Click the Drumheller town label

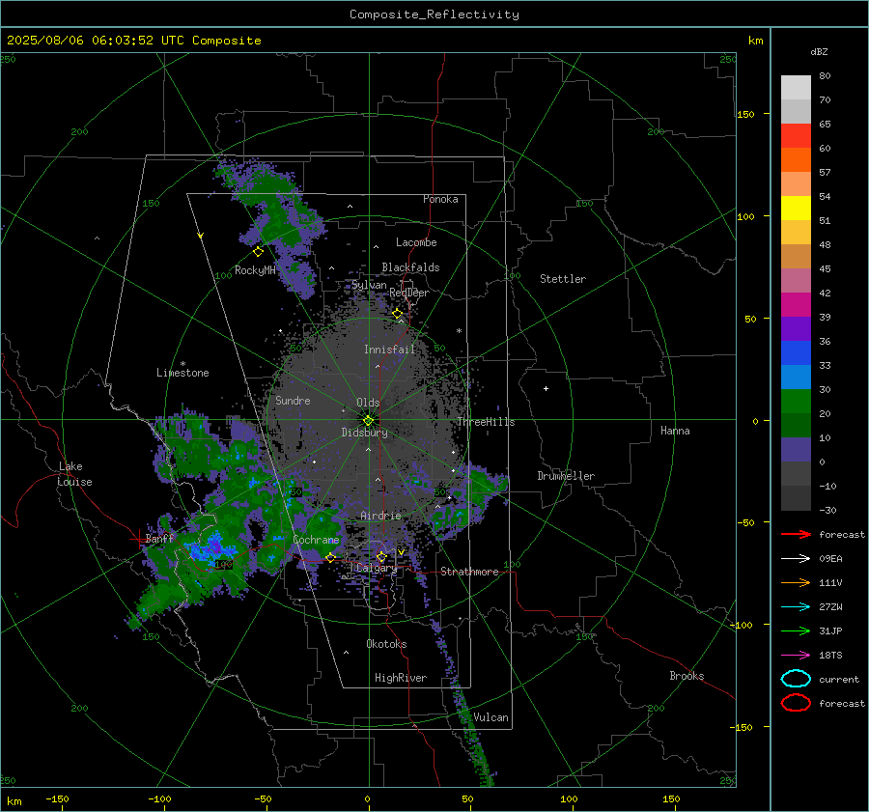click(566, 476)
